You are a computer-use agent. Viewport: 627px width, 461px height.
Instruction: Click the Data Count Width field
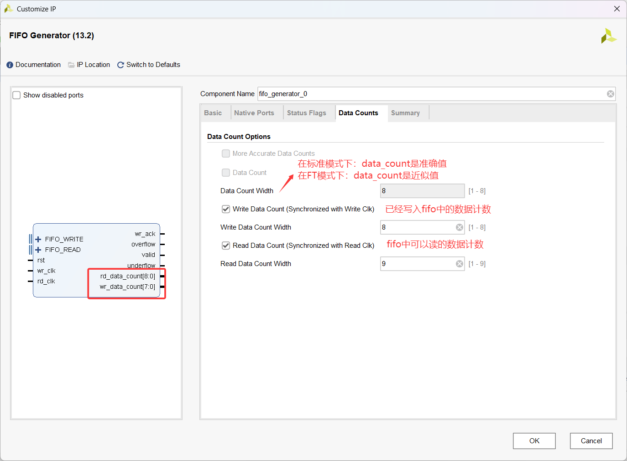pyautogui.click(x=423, y=191)
